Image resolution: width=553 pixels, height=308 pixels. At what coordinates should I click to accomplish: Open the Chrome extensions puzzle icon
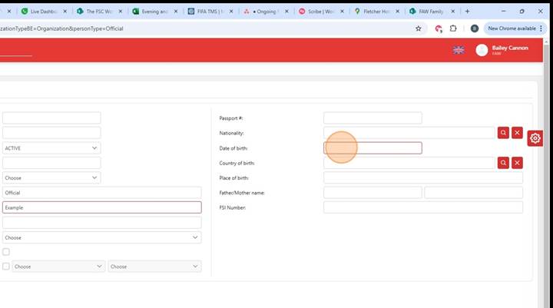453,28
